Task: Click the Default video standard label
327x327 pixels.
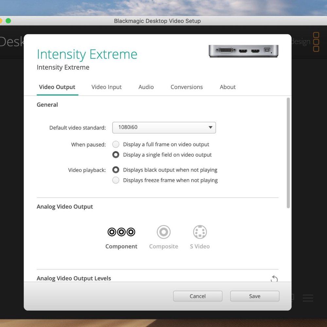Action: coord(77,128)
